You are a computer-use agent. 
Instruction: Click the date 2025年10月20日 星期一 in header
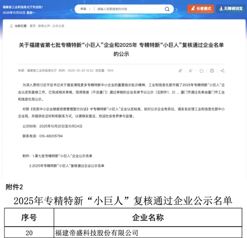tap(19, 12)
